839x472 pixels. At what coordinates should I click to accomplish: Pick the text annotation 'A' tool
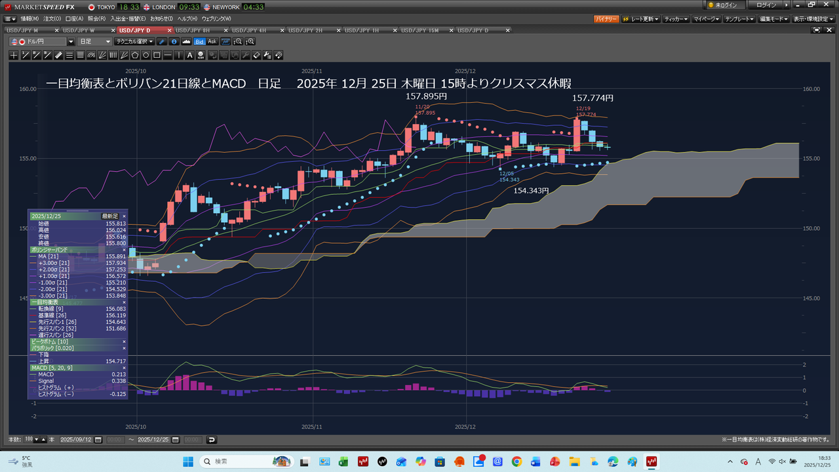[190, 55]
